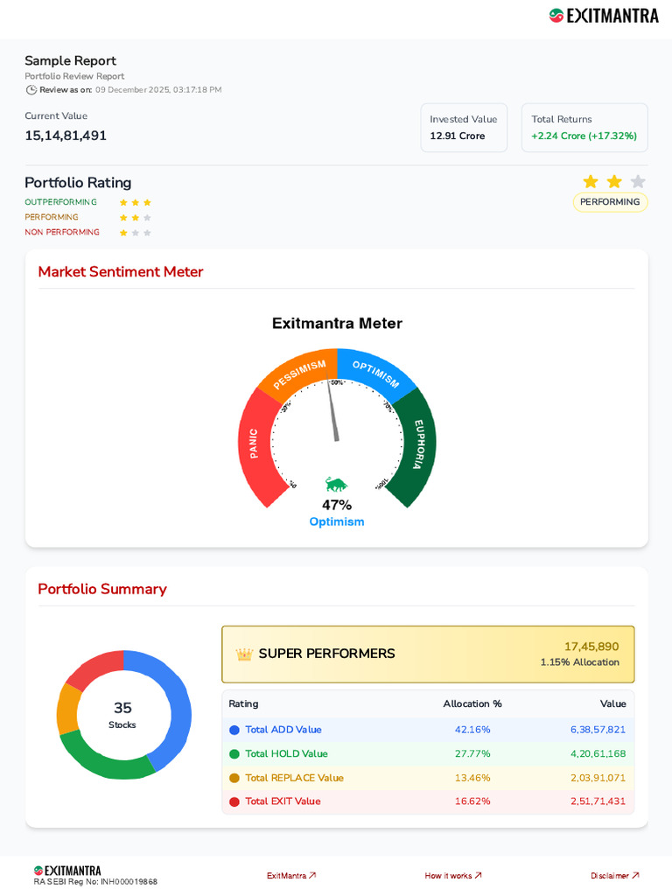Click the Total EXIT Value label
This screenshot has width=672, height=896.
283,801
